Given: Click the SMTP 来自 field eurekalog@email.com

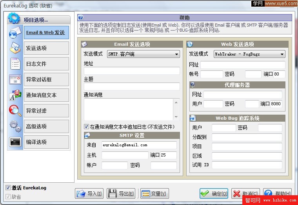Looking at the screenshot, I should tap(139, 145).
